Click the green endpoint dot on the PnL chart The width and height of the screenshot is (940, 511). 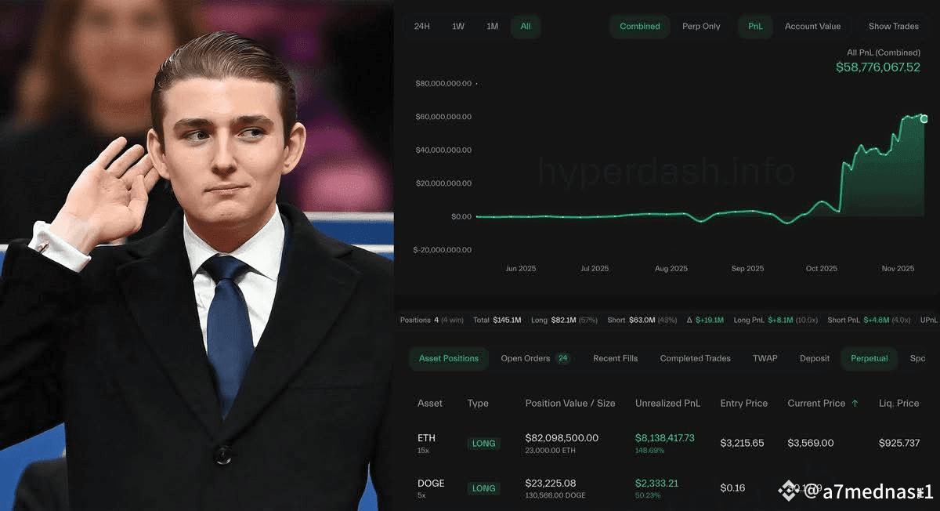click(x=924, y=119)
